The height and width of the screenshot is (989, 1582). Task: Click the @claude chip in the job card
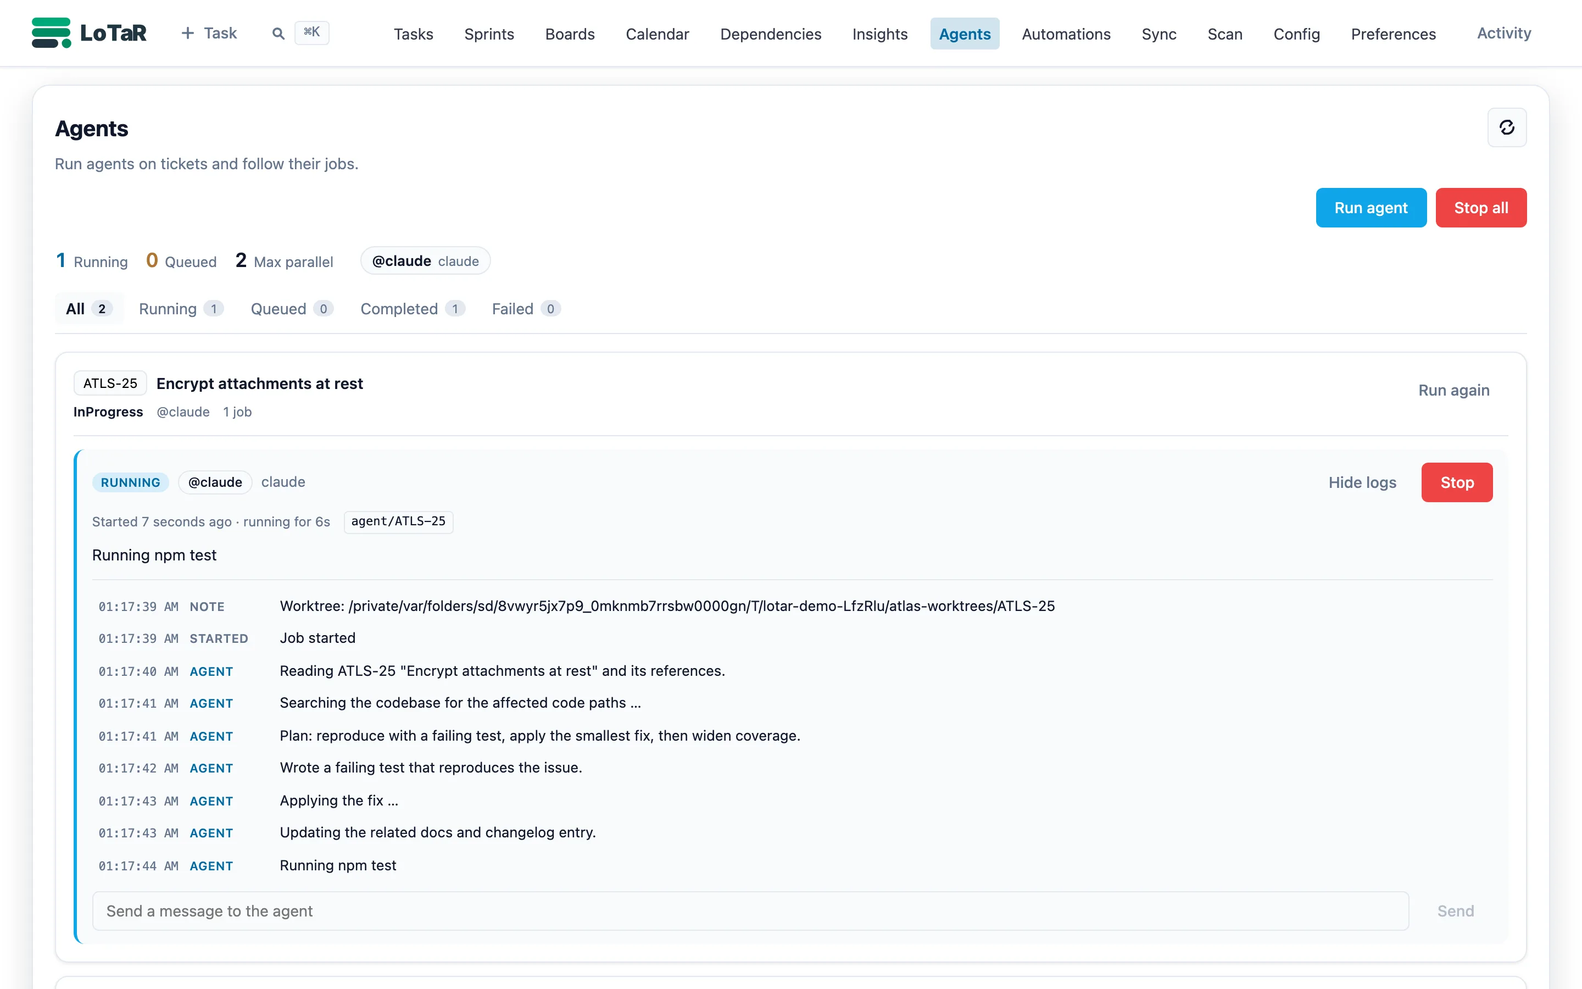point(215,483)
